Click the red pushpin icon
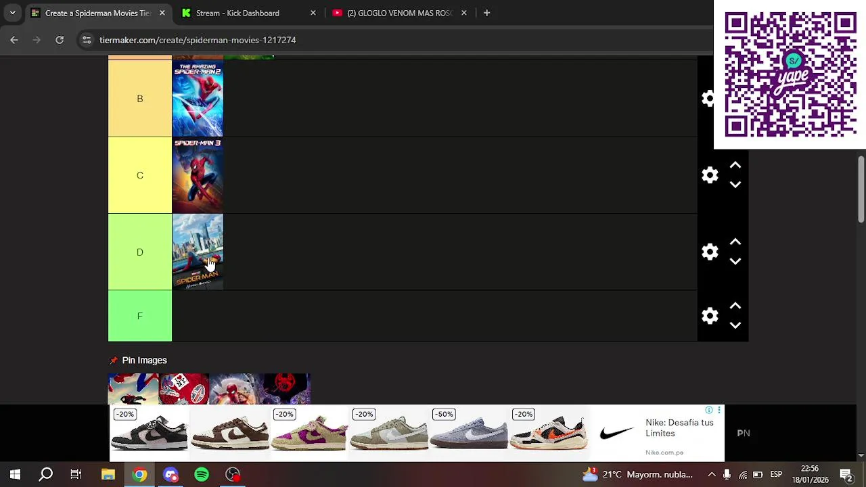This screenshot has height=487, width=866. (x=114, y=361)
